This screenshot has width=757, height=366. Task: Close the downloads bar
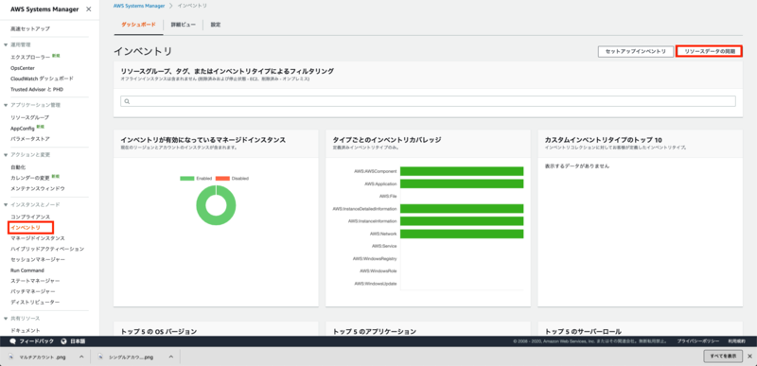pyautogui.click(x=749, y=357)
